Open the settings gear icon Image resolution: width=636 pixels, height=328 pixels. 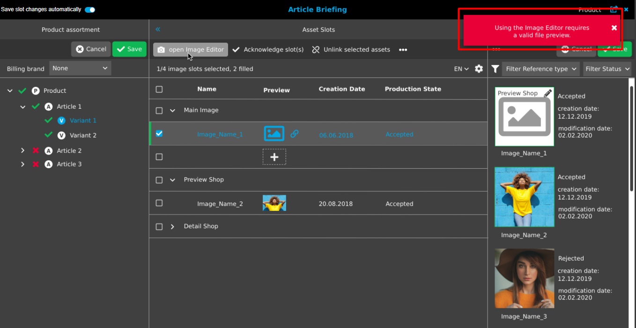pyautogui.click(x=479, y=68)
